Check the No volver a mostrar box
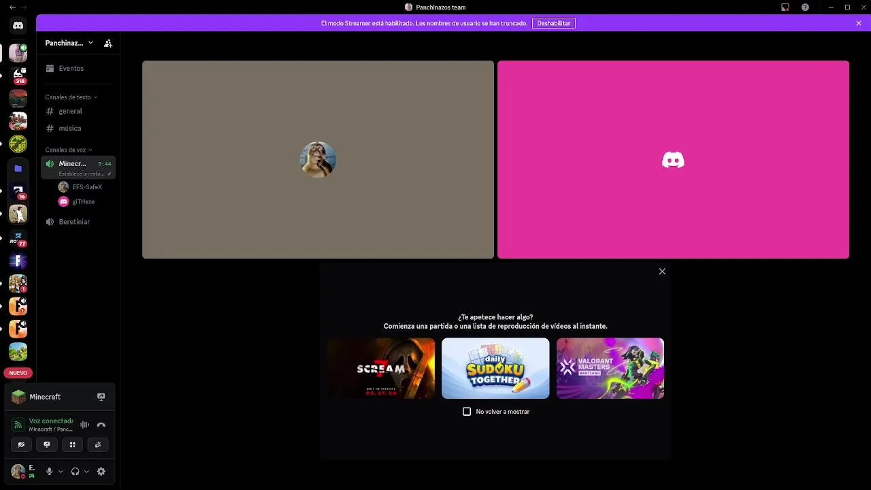 [467, 412]
